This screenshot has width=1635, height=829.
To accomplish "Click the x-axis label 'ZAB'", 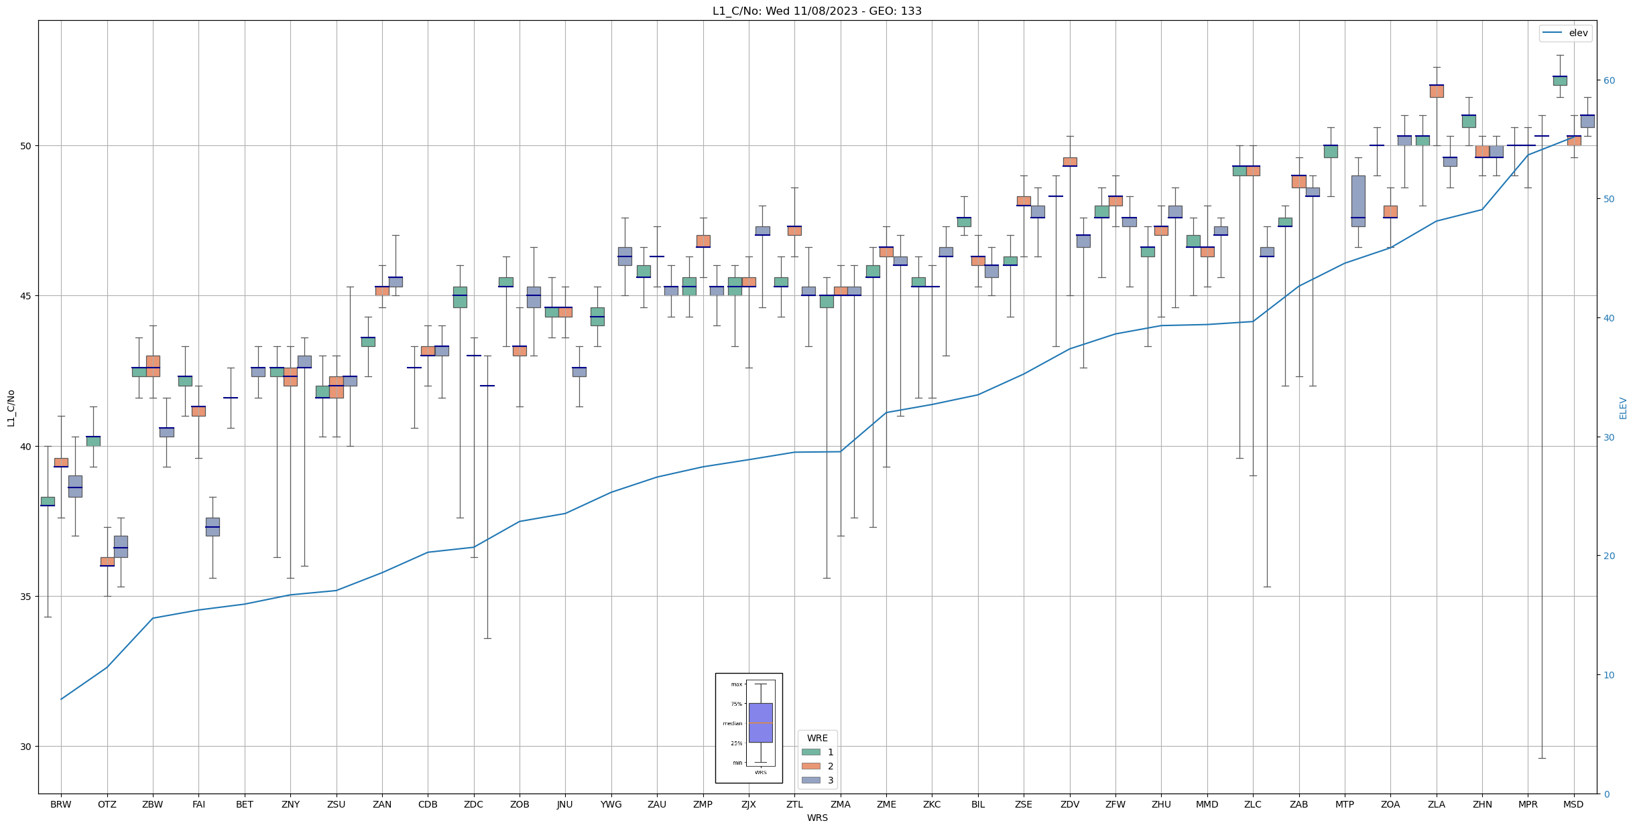I will (x=1299, y=804).
